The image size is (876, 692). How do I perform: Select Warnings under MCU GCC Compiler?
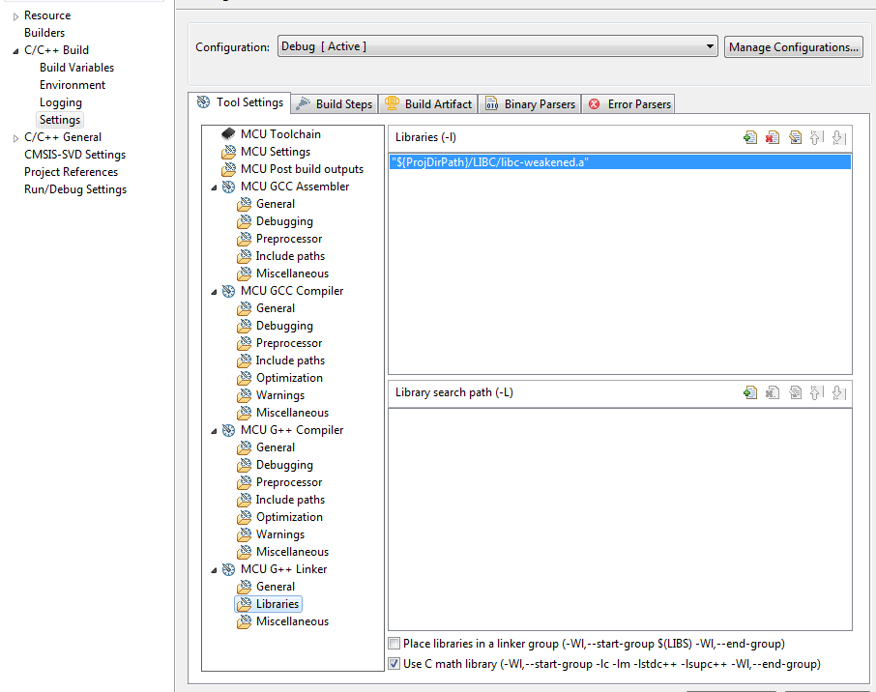click(x=279, y=395)
